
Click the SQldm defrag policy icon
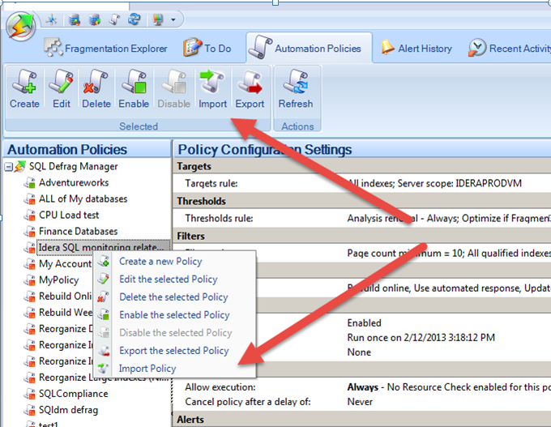(29, 410)
